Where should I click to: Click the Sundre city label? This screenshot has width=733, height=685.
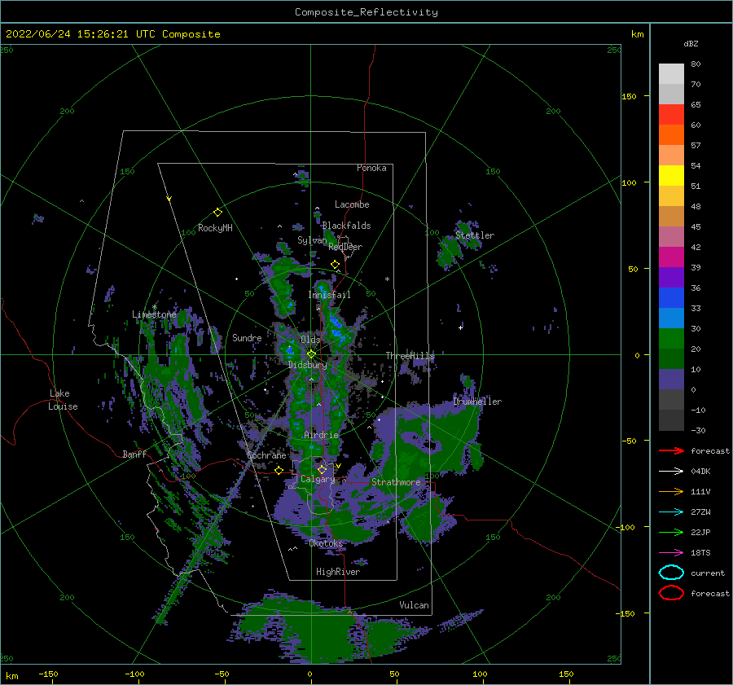(247, 337)
